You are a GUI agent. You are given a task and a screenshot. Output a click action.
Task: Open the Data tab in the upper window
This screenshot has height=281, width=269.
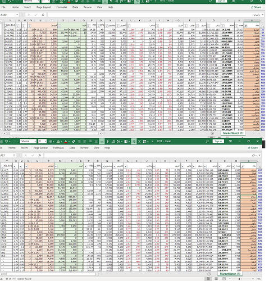(75, 7)
